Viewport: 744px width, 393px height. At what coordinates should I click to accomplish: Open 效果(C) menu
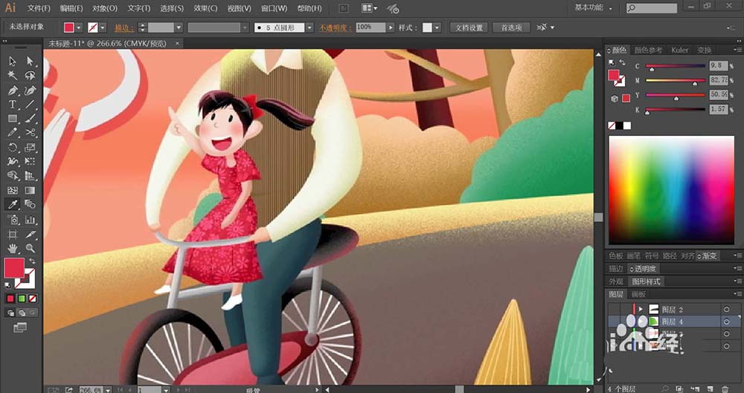click(x=205, y=8)
